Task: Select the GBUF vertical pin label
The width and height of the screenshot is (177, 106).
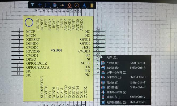Action: tap(62, 24)
